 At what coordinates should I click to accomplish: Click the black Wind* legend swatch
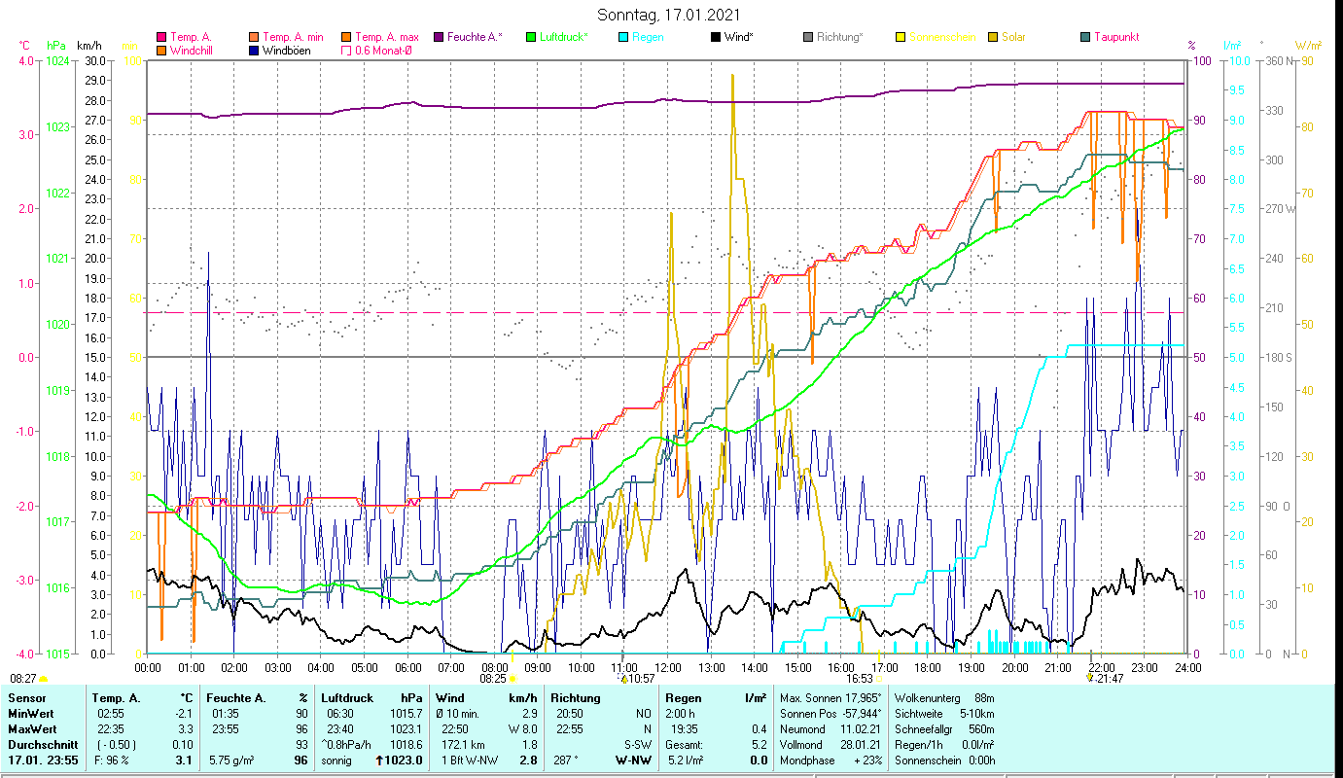pyautogui.click(x=716, y=37)
